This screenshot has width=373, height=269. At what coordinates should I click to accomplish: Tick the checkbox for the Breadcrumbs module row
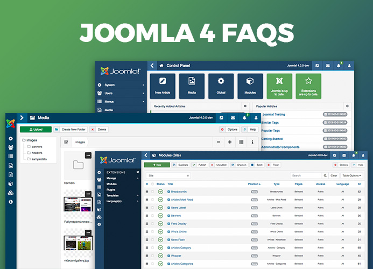pyautogui.click(x=153, y=192)
